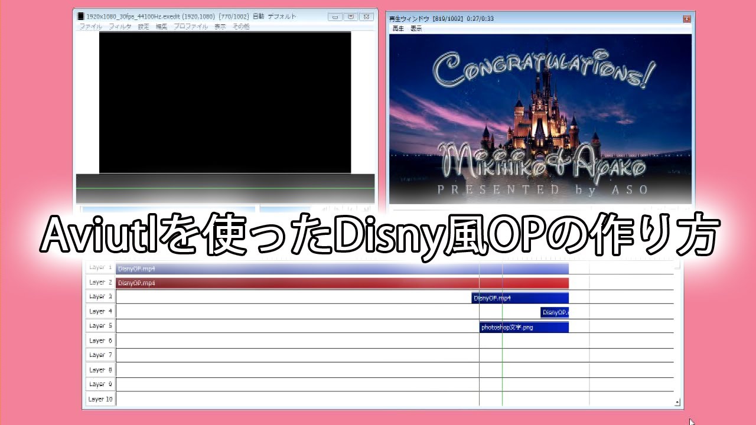The image size is (756, 425).
Task: Toggle visibility of Layer 6
Action: (100, 341)
